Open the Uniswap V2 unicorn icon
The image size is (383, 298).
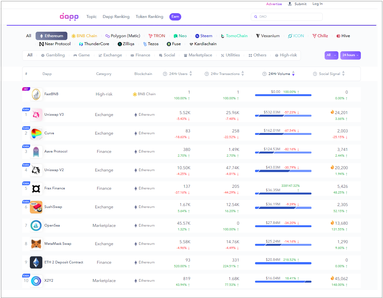tap(36, 170)
